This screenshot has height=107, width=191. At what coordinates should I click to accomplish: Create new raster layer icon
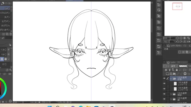(167, 74)
